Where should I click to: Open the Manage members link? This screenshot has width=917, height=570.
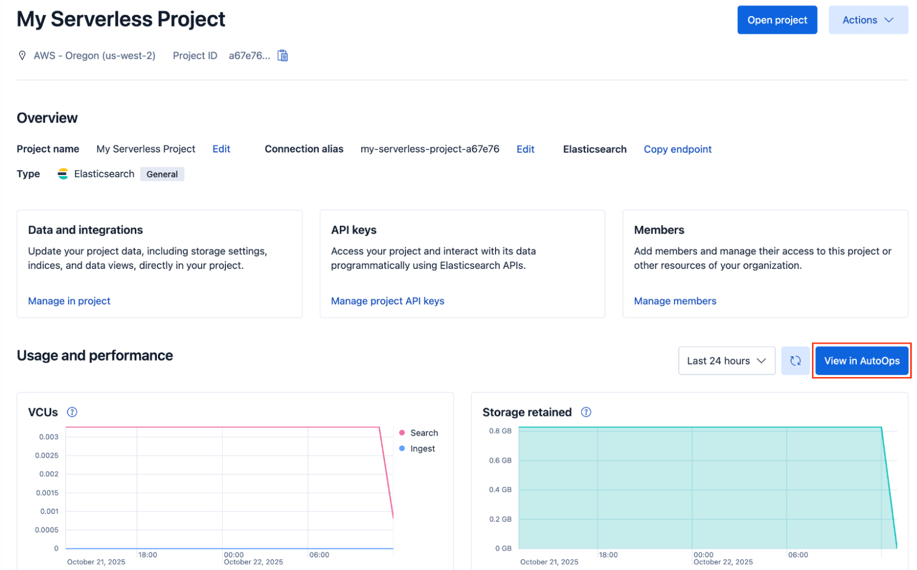click(x=675, y=301)
